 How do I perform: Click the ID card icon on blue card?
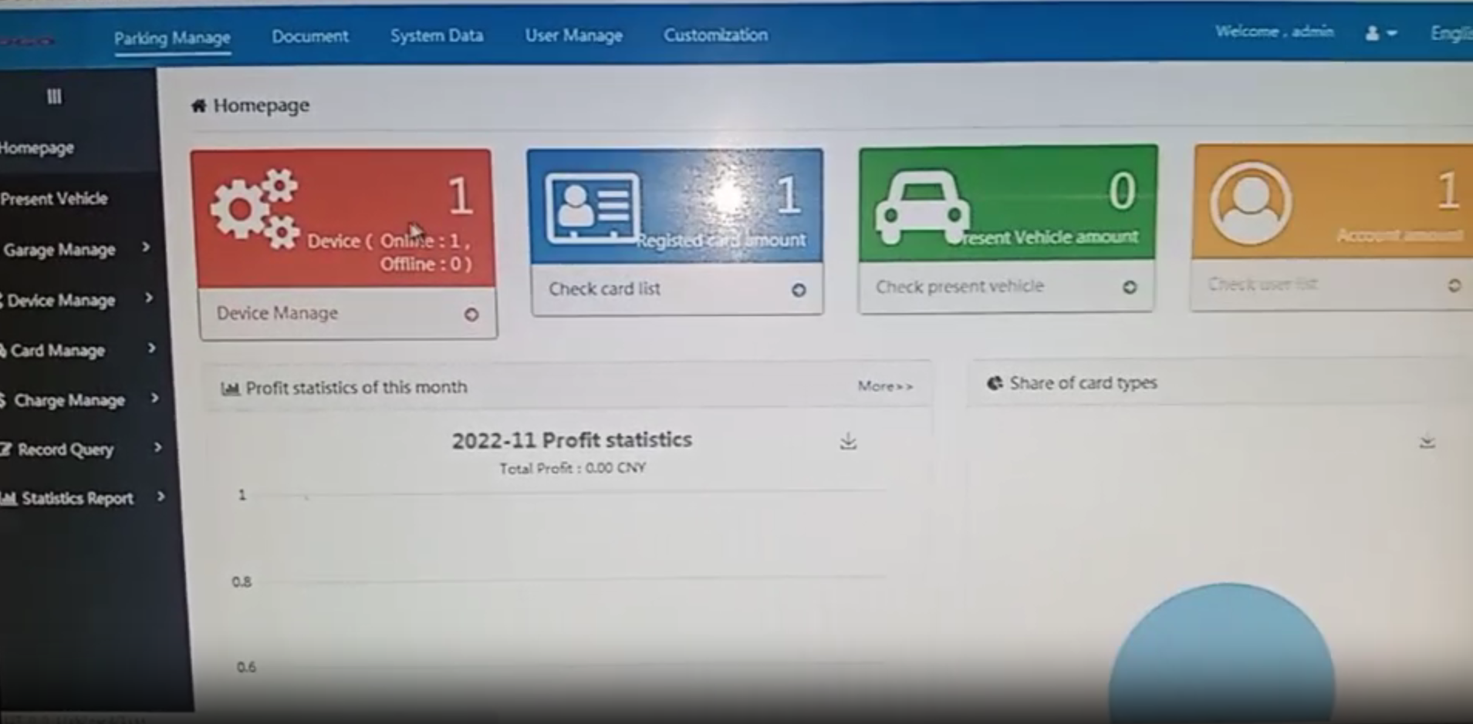593,208
